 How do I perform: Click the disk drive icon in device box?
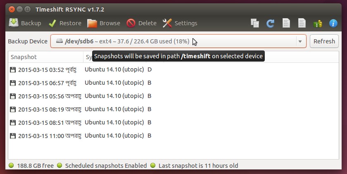point(59,41)
